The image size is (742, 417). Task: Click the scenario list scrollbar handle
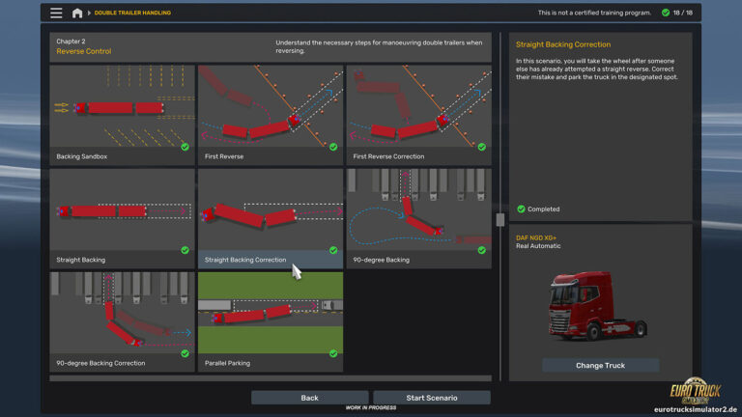499,219
